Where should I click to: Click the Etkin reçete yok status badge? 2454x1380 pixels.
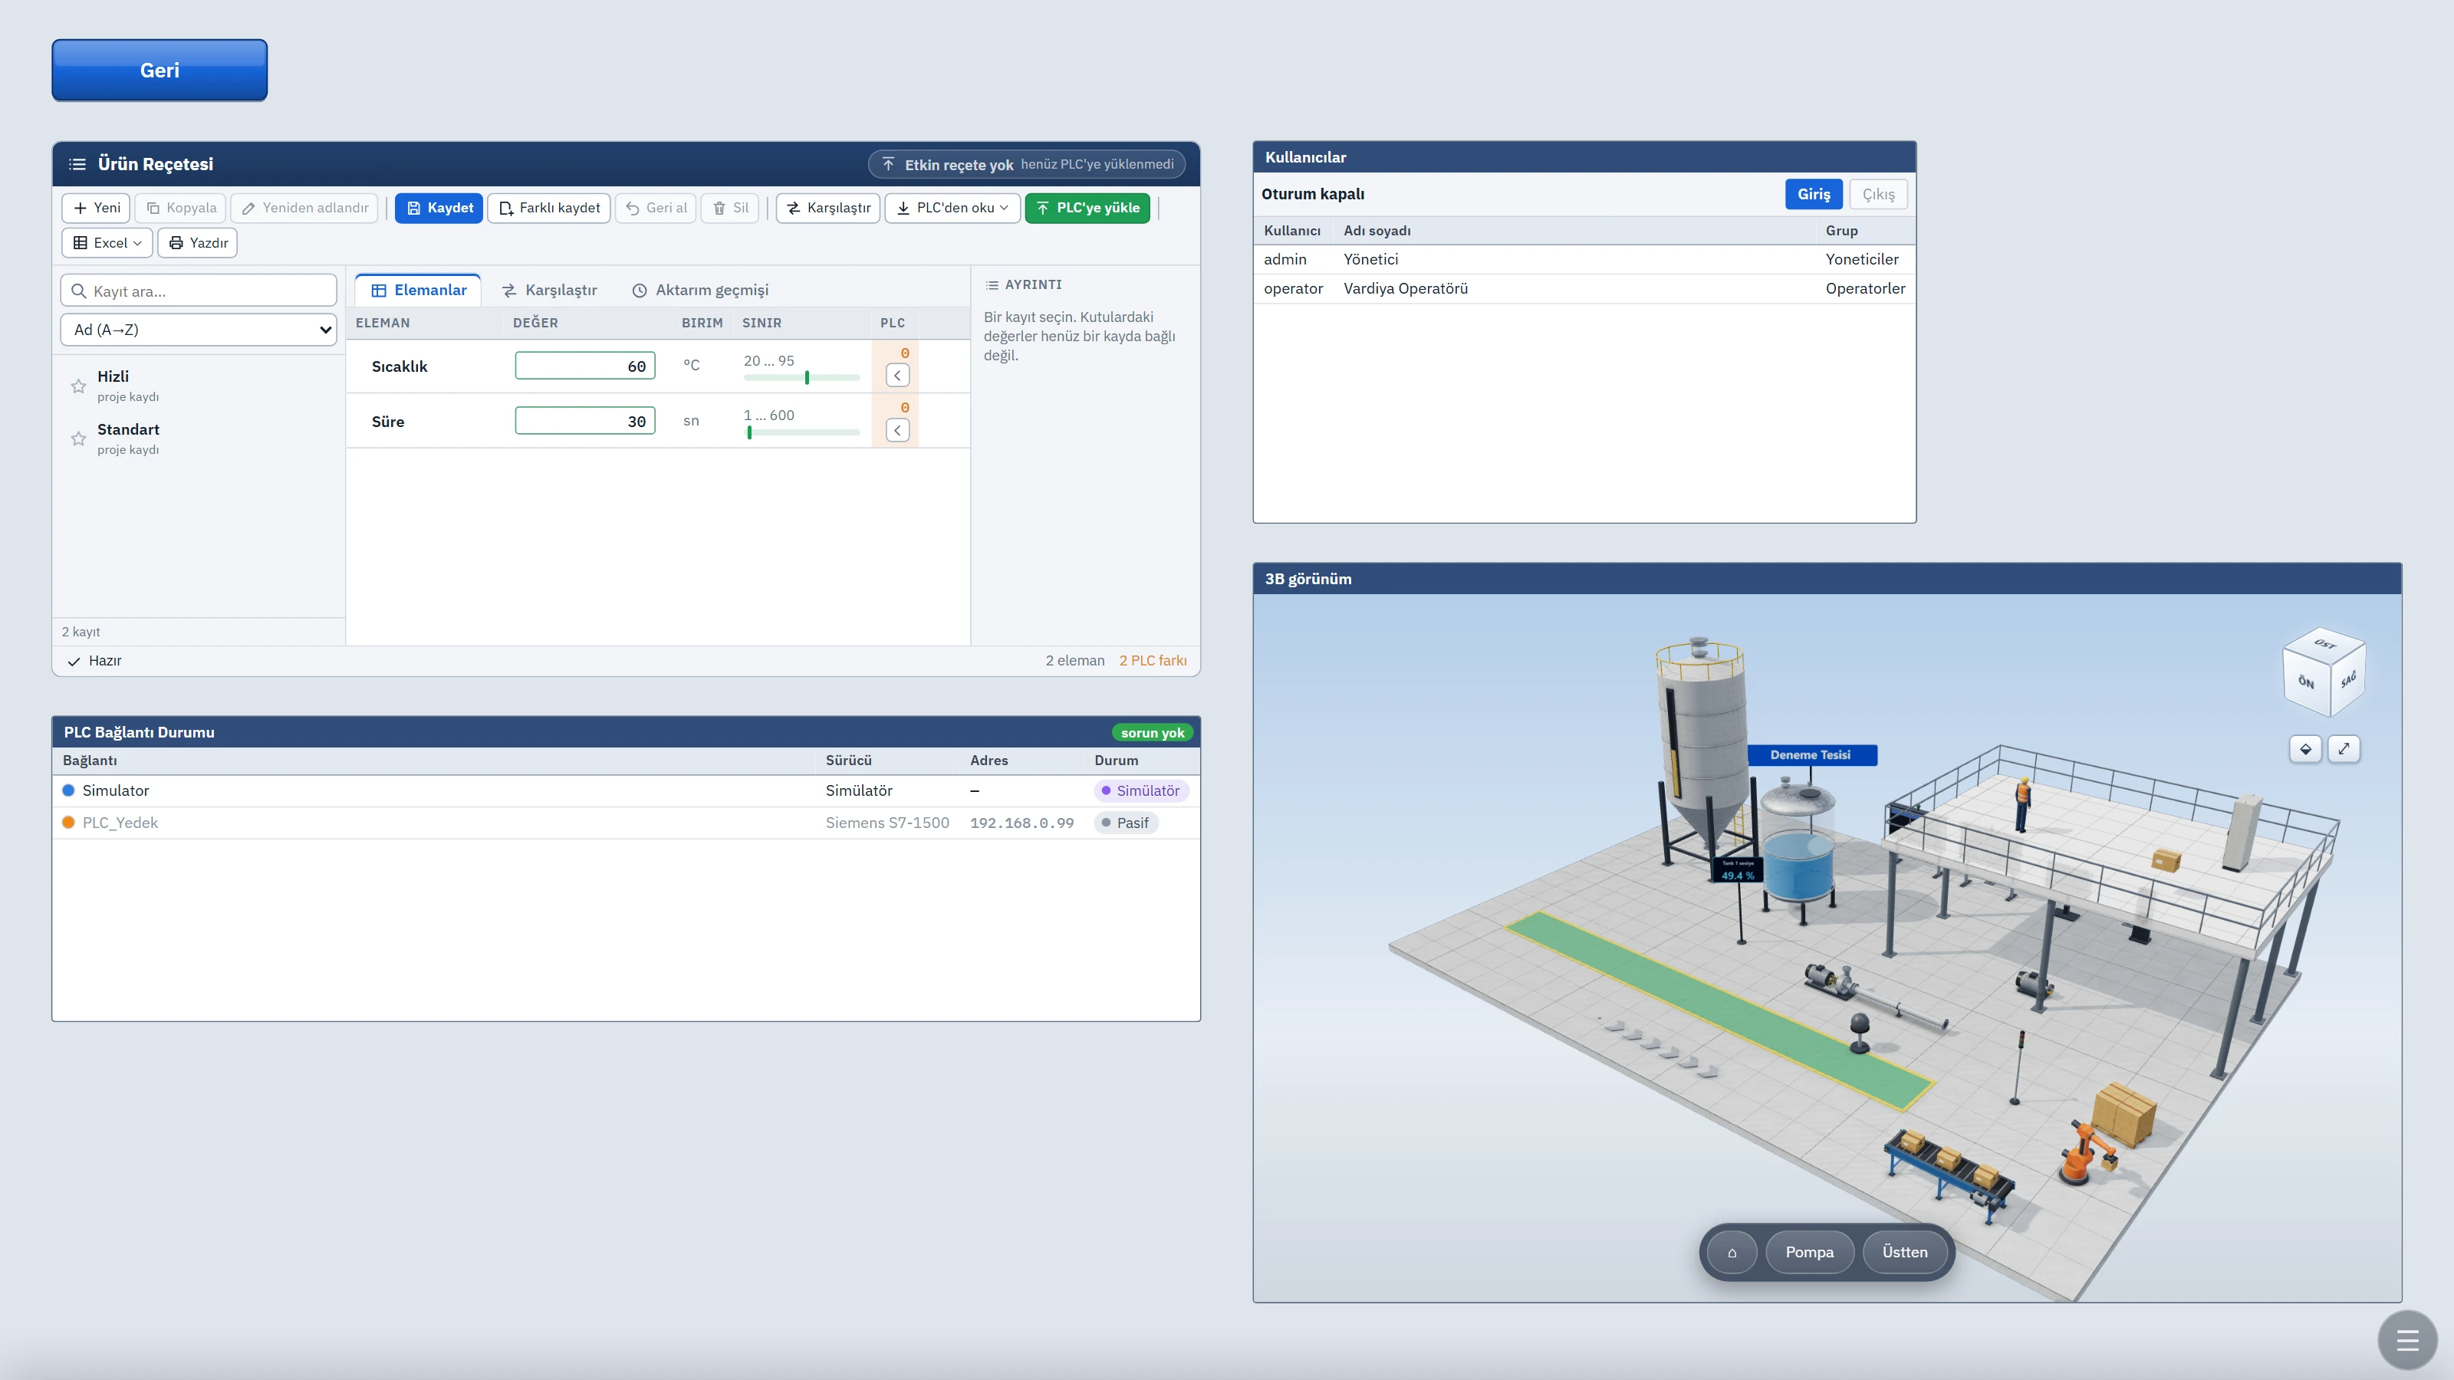pos(1027,164)
